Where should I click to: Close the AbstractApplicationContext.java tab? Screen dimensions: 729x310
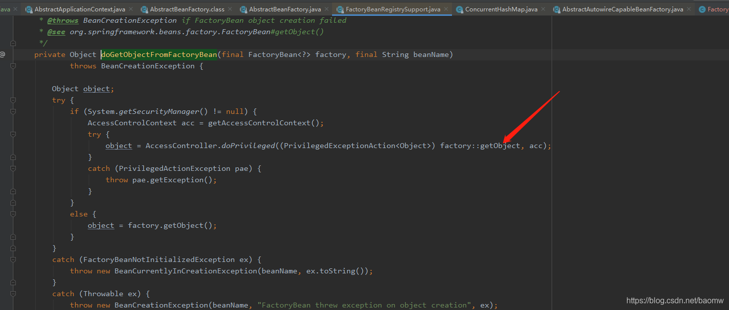click(130, 9)
